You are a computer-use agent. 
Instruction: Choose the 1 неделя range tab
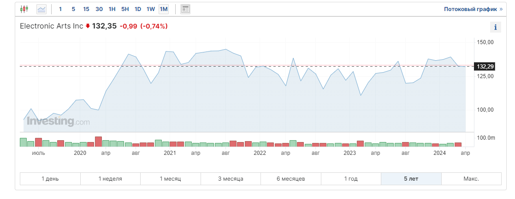coord(110,179)
